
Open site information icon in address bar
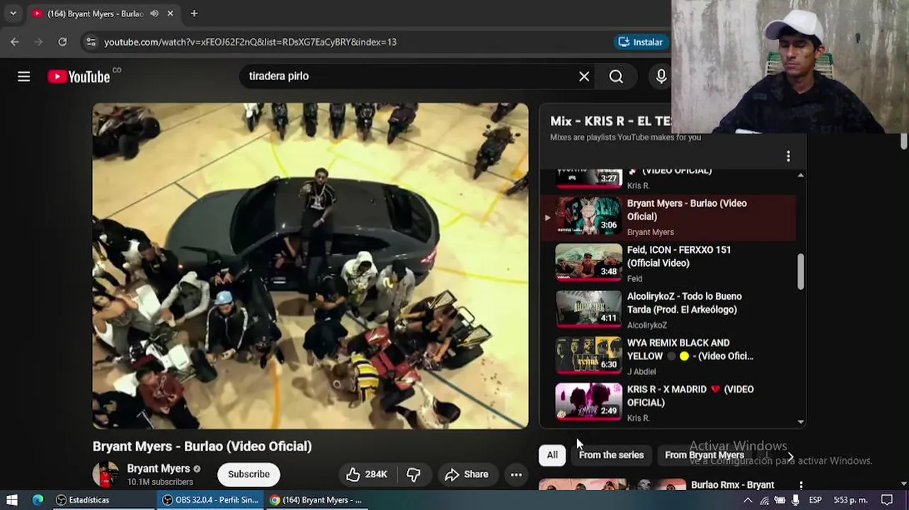point(91,42)
